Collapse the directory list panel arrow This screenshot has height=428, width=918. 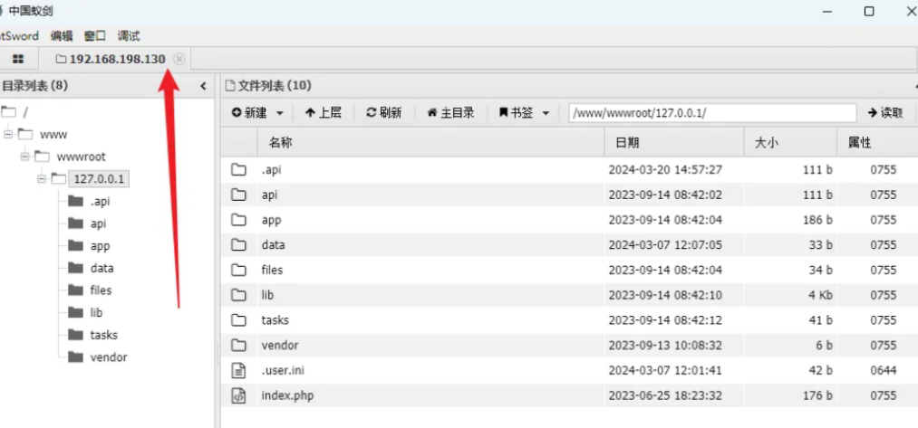(203, 86)
